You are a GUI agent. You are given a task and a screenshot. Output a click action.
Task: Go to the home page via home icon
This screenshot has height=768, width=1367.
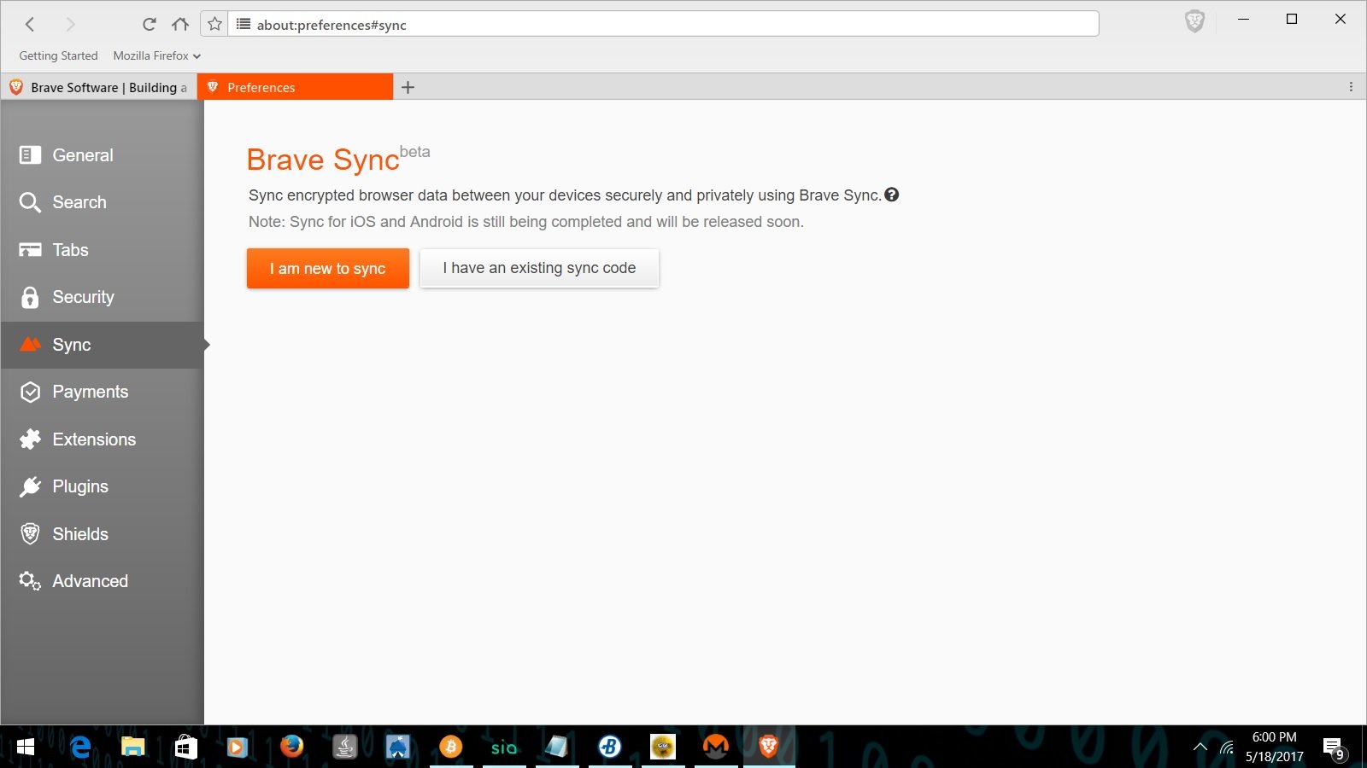pyautogui.click(x=180, y=24)
